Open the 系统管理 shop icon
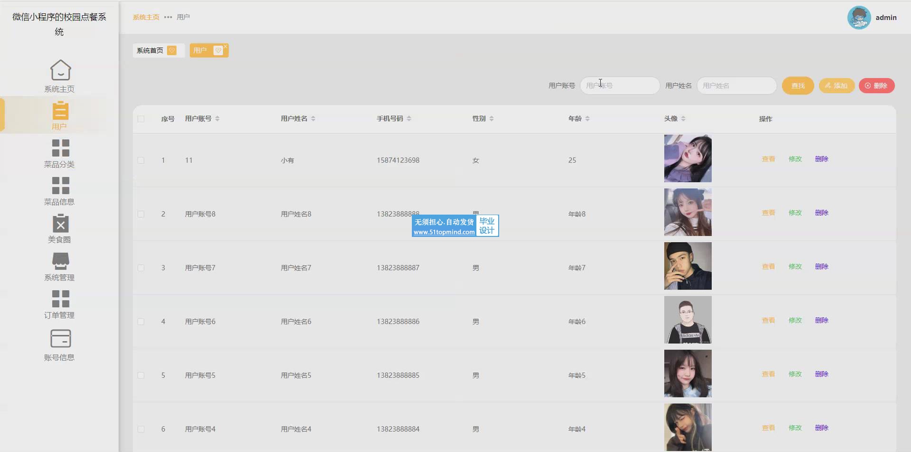 (x=60, y=261)
